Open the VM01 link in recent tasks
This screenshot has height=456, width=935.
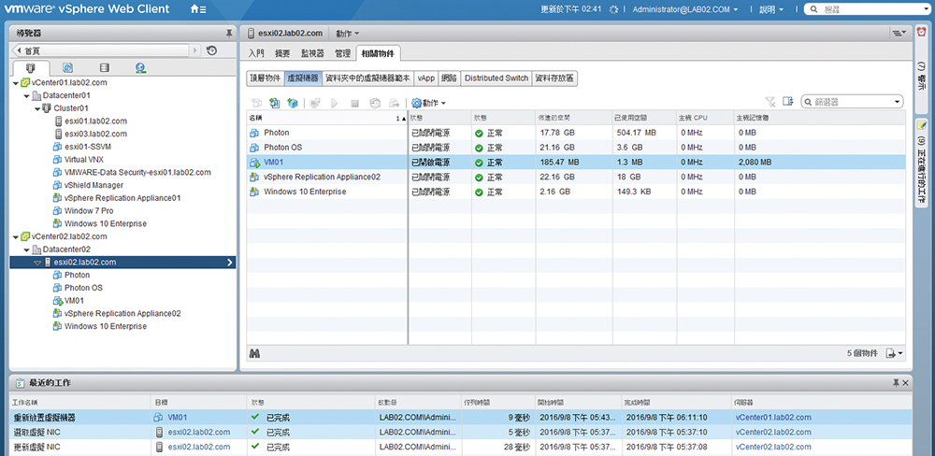coord(177,418)
